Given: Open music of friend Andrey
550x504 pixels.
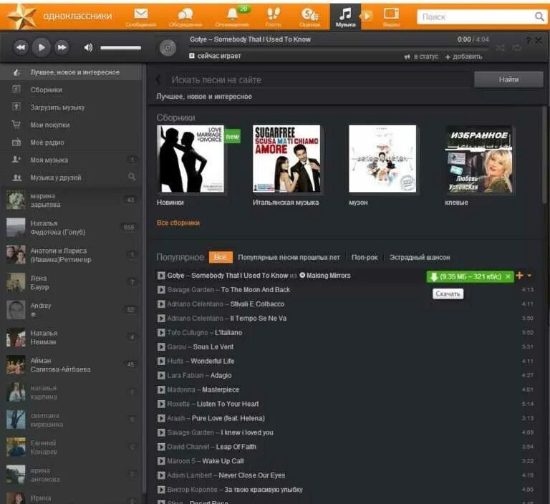Looking at the screenshot, I should 71,310.
